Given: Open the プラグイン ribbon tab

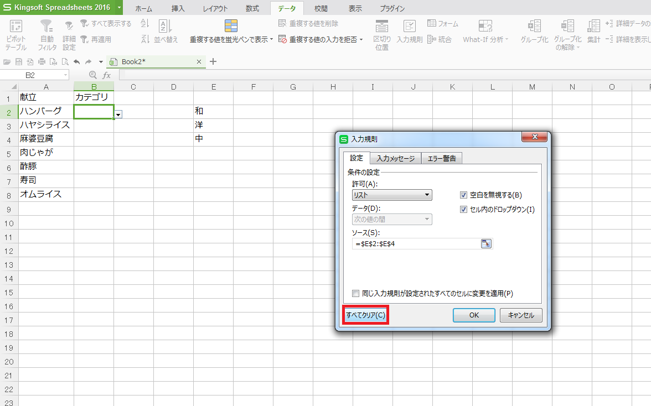Looking at the screenshot, I should click(x=392, y=8).
